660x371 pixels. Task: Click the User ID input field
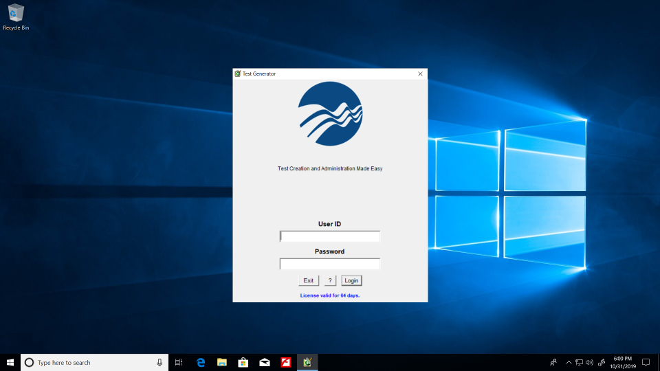(329, 236)
